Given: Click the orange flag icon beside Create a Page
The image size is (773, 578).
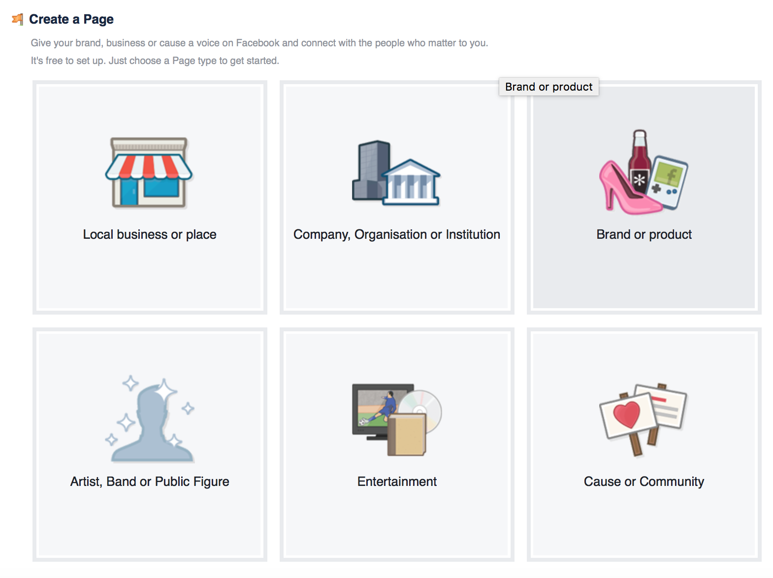Looking at the screenshot, I should click(x=18, y=19).
